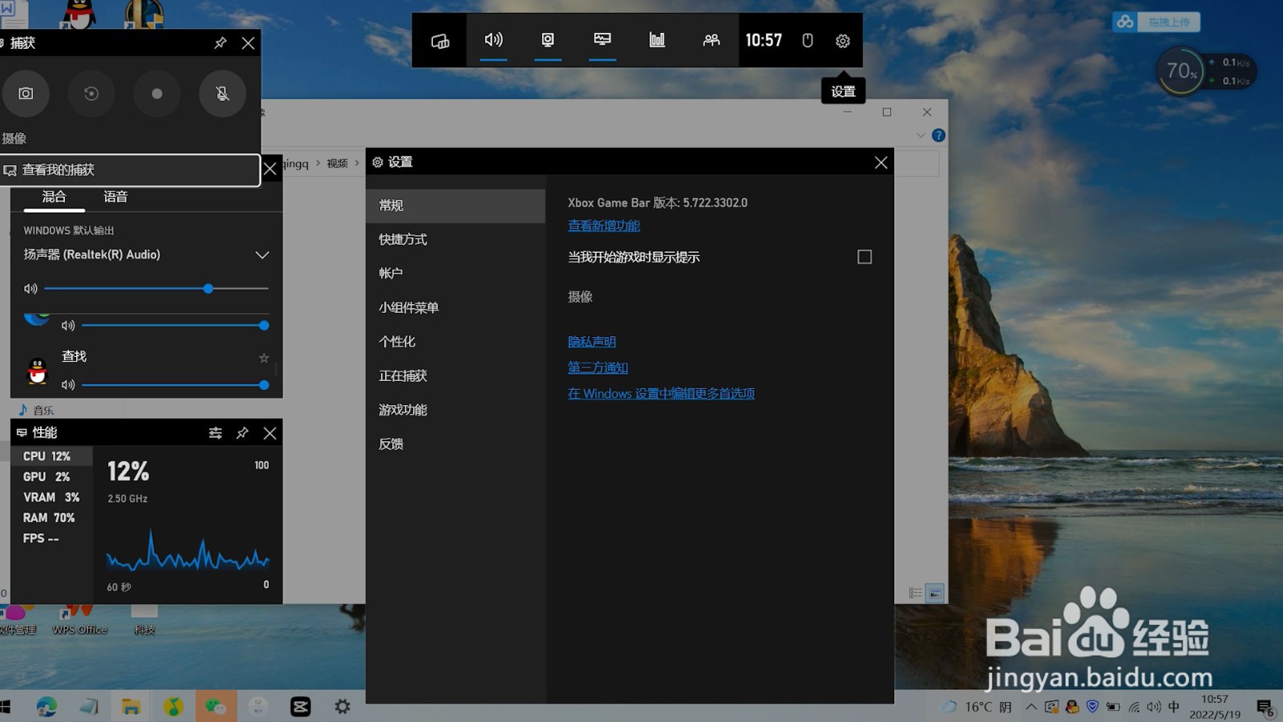Select the GPU 2% metric
This screenshot has height=722, width=1283.
51,477
